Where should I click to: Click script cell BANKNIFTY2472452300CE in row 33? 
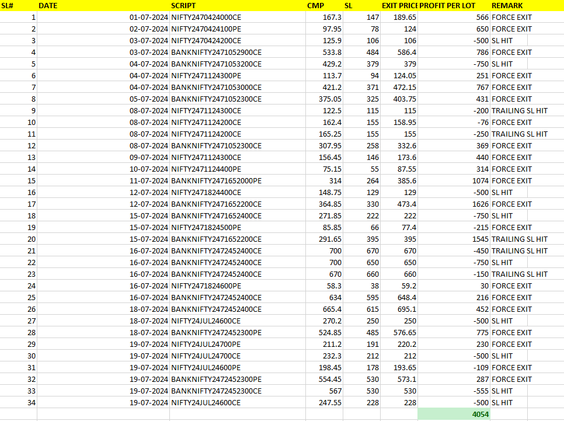238,391
